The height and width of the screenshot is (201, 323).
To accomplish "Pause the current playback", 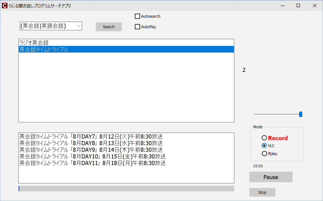I will [x=271, y=177].
